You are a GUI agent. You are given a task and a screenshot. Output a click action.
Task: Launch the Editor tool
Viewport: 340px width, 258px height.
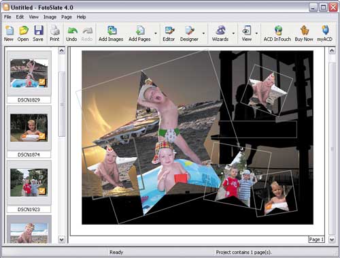pos(169,33)
